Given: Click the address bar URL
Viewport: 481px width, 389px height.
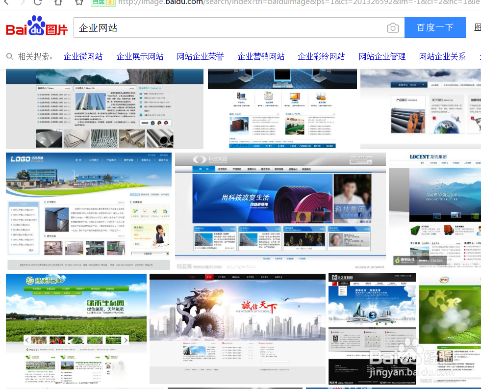Looking at the screenshot, I should (x=299, y=2).
